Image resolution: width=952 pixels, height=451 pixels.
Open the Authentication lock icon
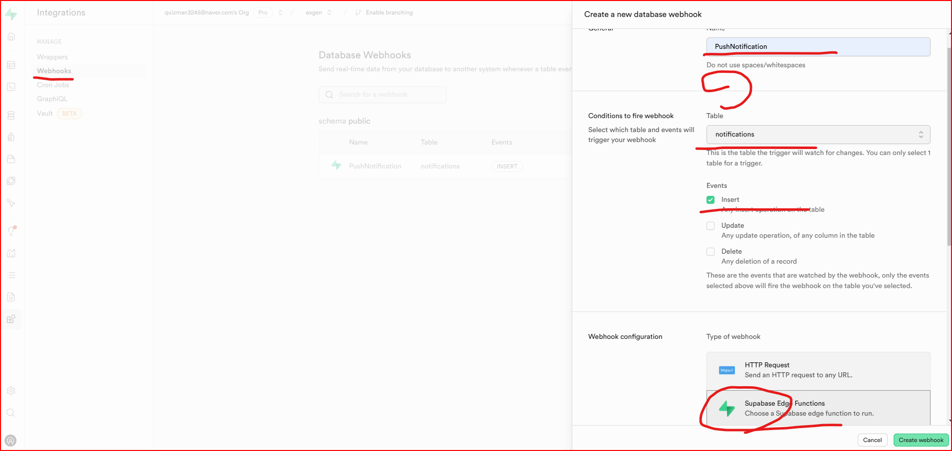click(11, 137)
